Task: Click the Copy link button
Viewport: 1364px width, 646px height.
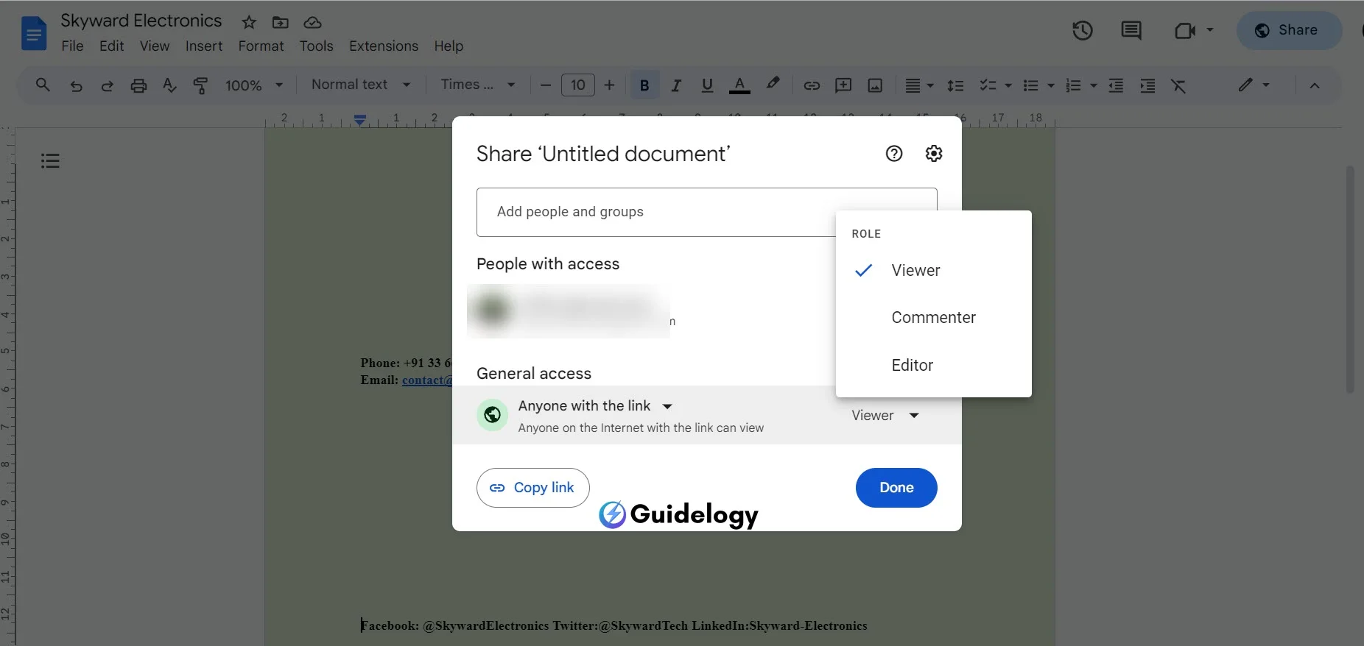Action: [x=532, y=488]
